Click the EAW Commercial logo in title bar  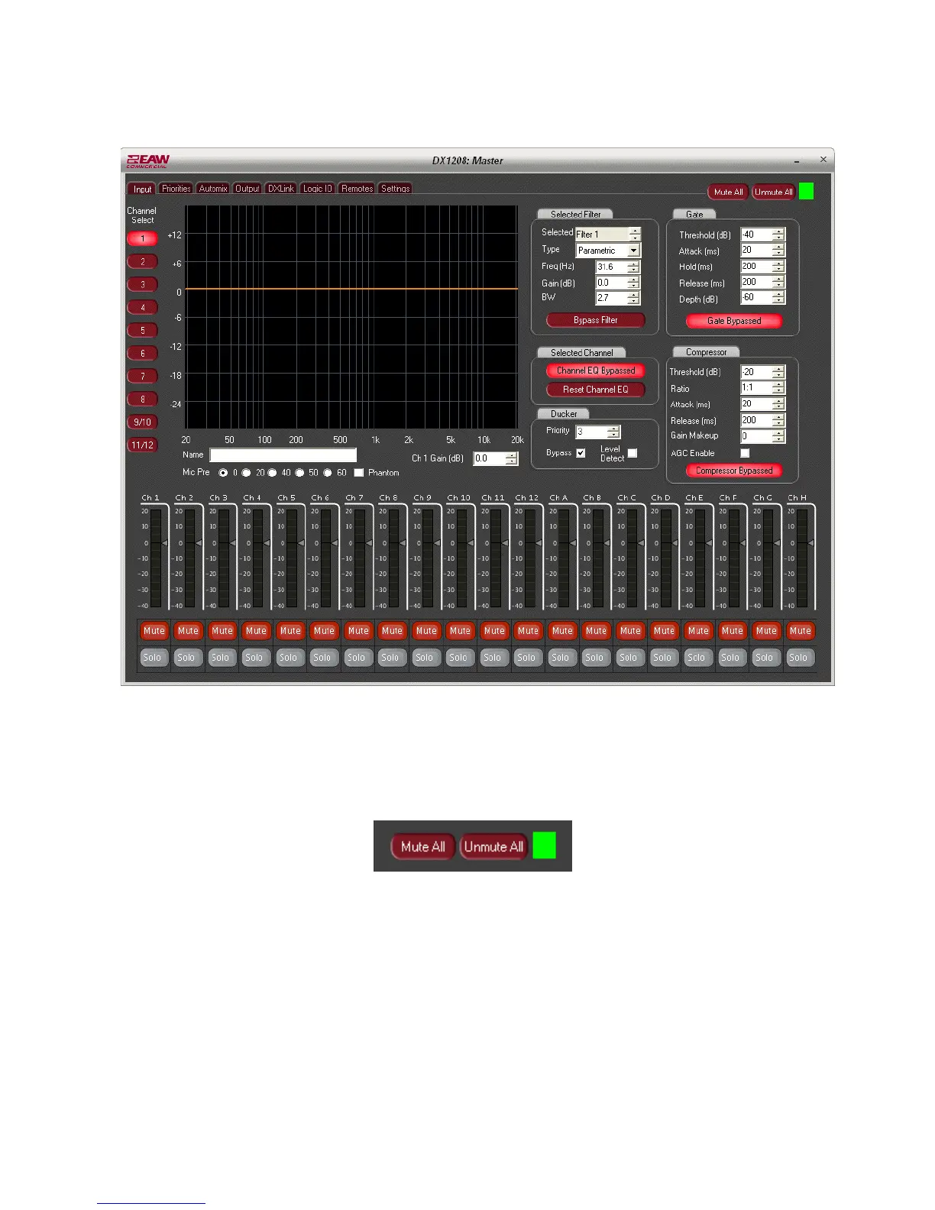pyautogui.click(x=147, y=160)
